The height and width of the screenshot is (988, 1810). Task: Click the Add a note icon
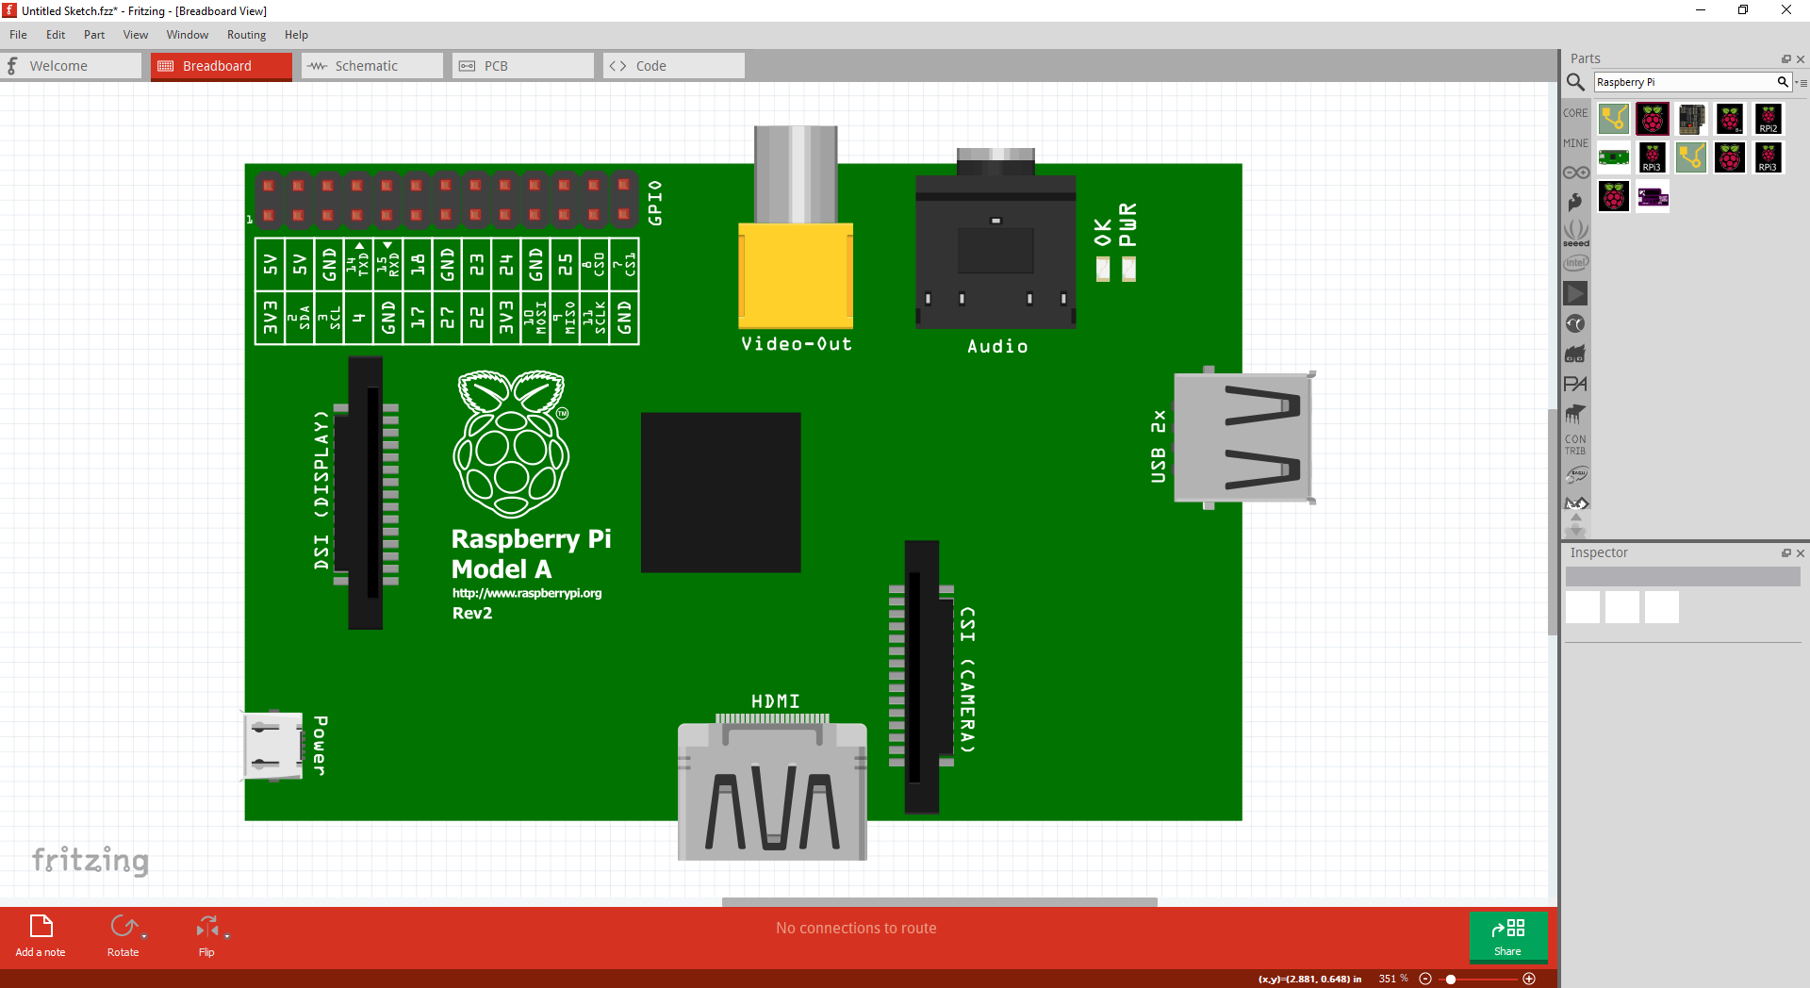pos(41,926)
